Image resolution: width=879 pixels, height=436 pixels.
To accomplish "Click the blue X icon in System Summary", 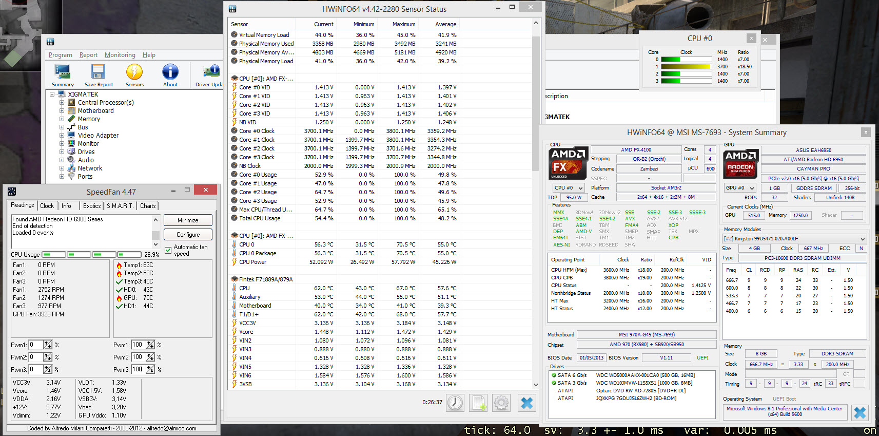I will 860,412.
